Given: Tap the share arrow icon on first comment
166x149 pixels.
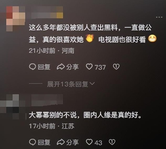Looking at the screenshot, I should click(x=61, y=67).
